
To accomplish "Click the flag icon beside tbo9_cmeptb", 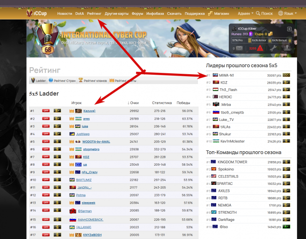I will pos(216,112).
